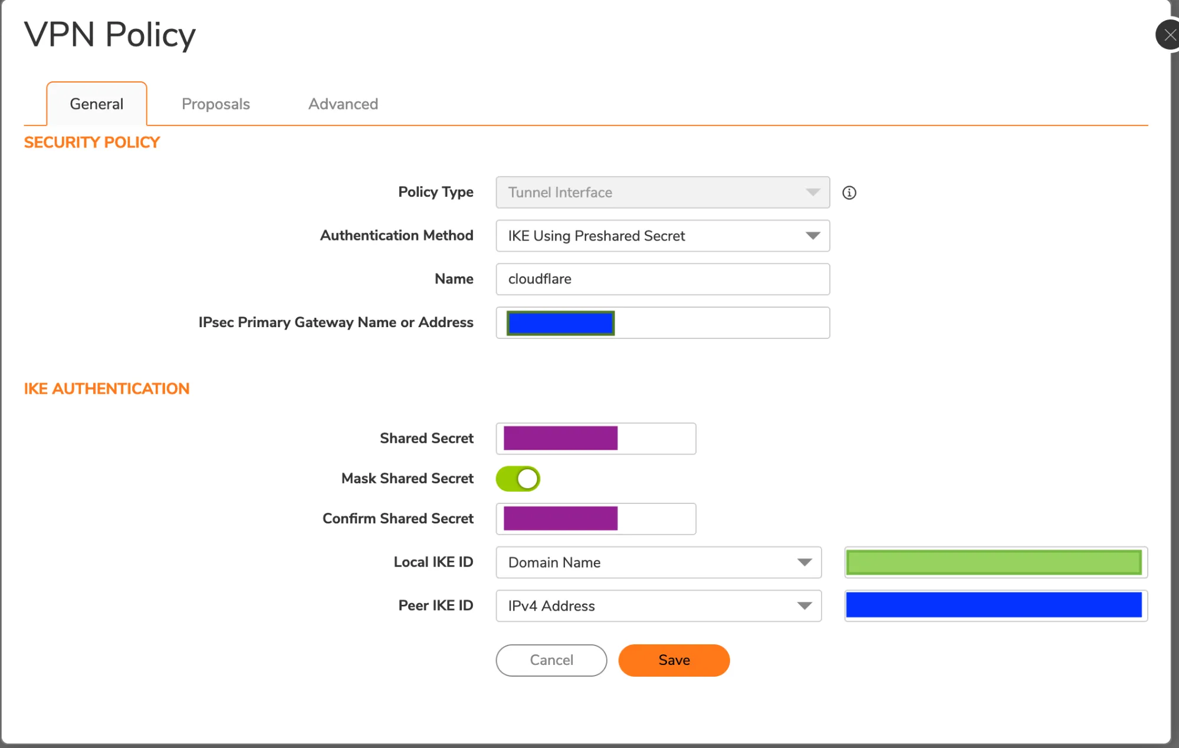Click the Shared Secret input field
This screenshot has width=1179, height=748.
click(596, 437)
